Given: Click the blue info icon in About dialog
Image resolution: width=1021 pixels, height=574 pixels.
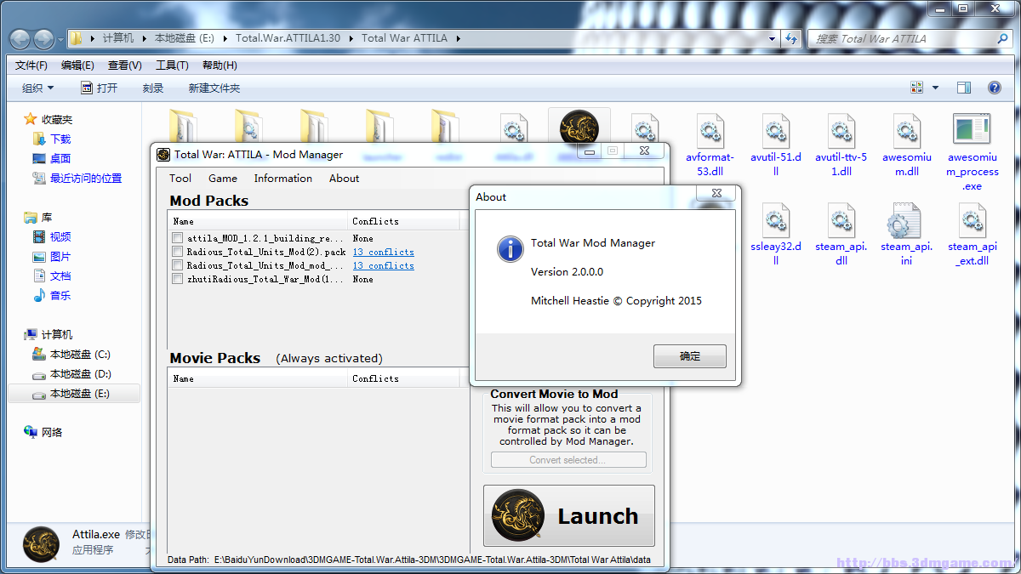Looking at the screenshot, I should coord(510,249).
